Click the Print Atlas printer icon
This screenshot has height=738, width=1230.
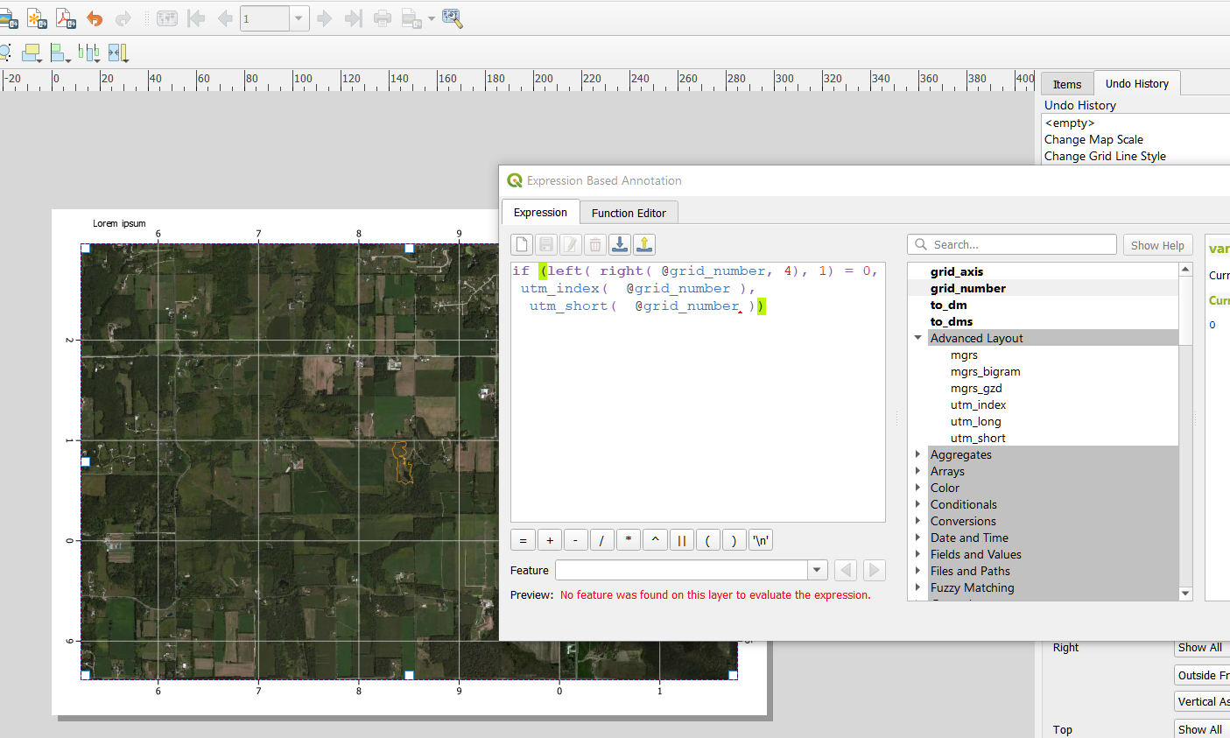(383, 18)
